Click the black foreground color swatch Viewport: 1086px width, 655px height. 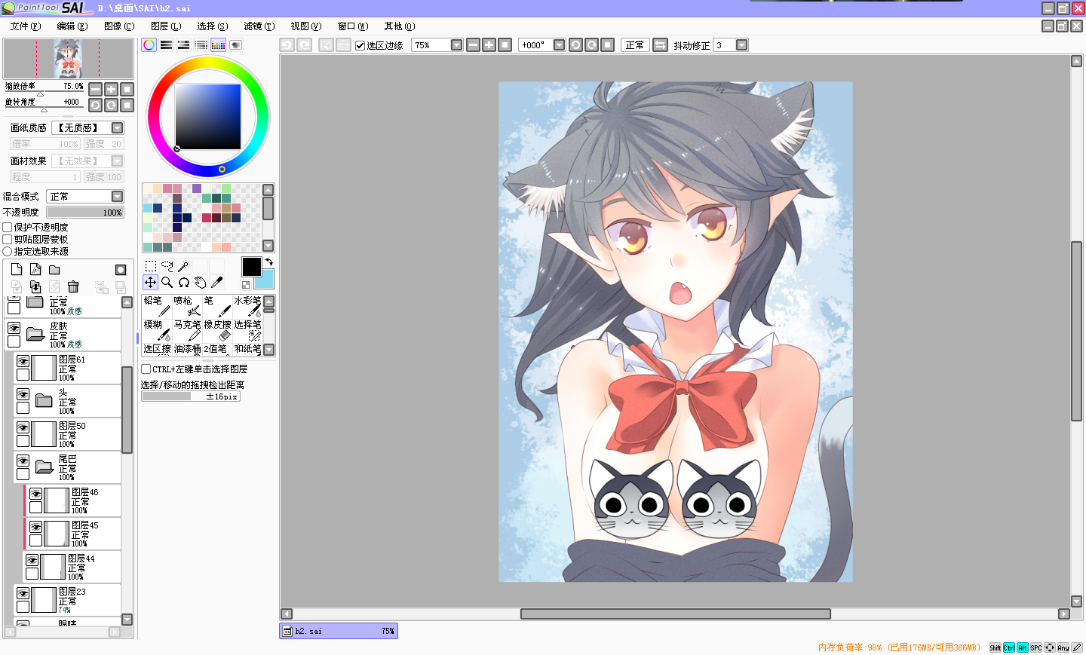tap(251, 267)
